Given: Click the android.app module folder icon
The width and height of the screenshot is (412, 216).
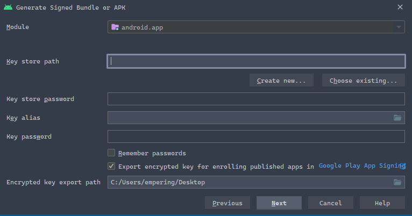Looking at the screenshot, I should click(115, 27).
